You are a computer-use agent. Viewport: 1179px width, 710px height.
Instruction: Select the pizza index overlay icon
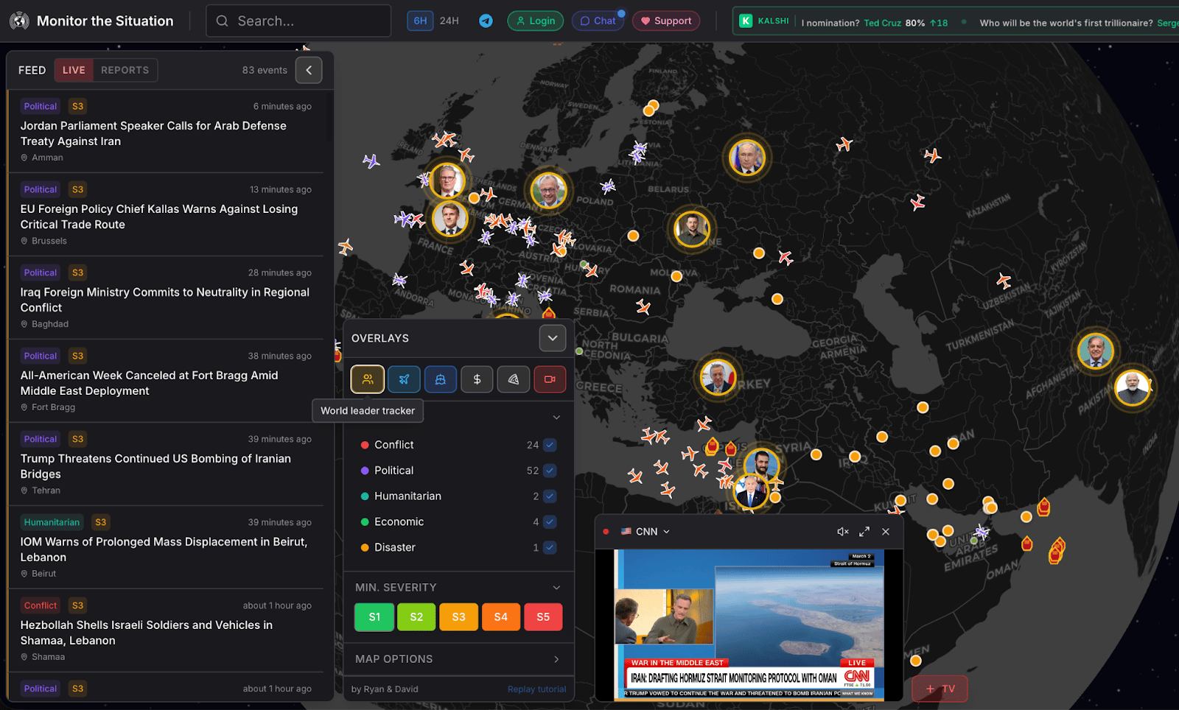point(514,379)
